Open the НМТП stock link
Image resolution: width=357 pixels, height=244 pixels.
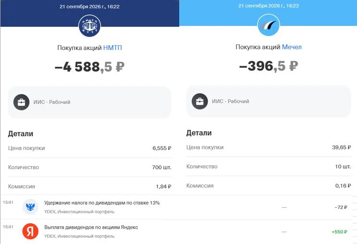coord(112,48)
